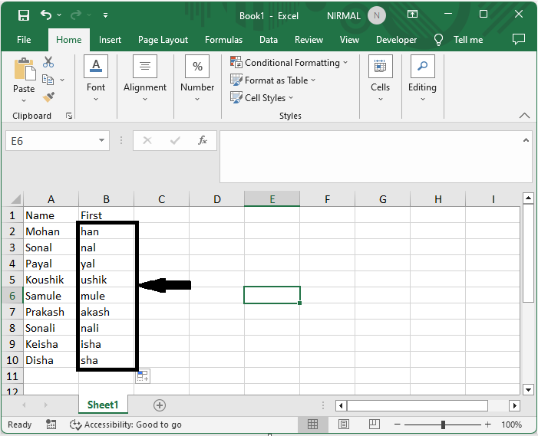The width and height of the screenshot is (538, 436).
Task: Open Insert Function fx button
Action: 203,140
